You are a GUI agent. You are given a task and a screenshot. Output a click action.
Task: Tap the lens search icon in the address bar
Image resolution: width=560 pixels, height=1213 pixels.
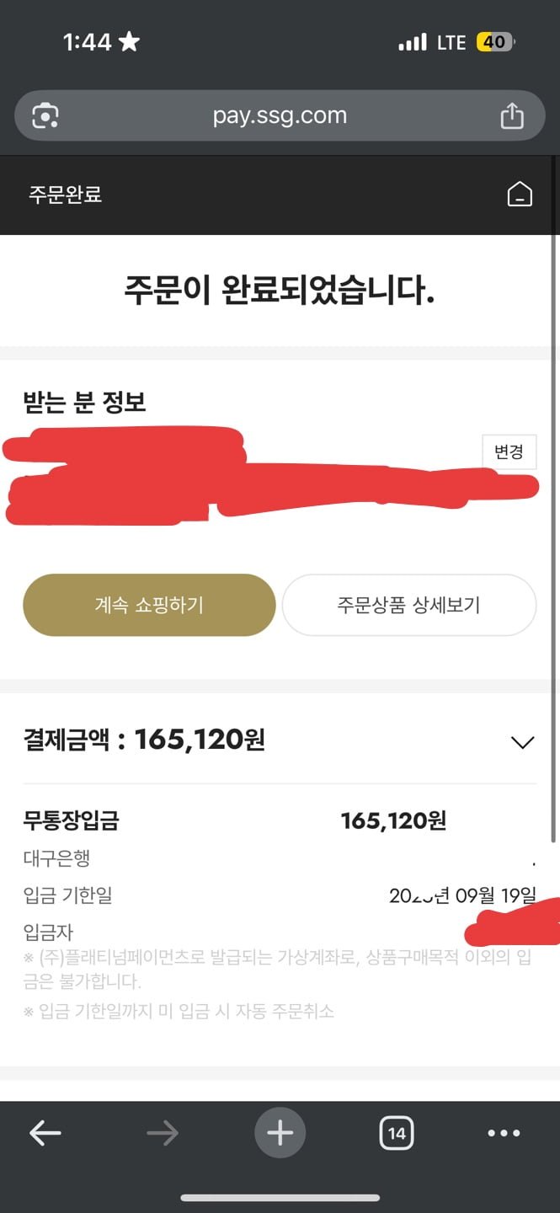click(x=45, y=115)
